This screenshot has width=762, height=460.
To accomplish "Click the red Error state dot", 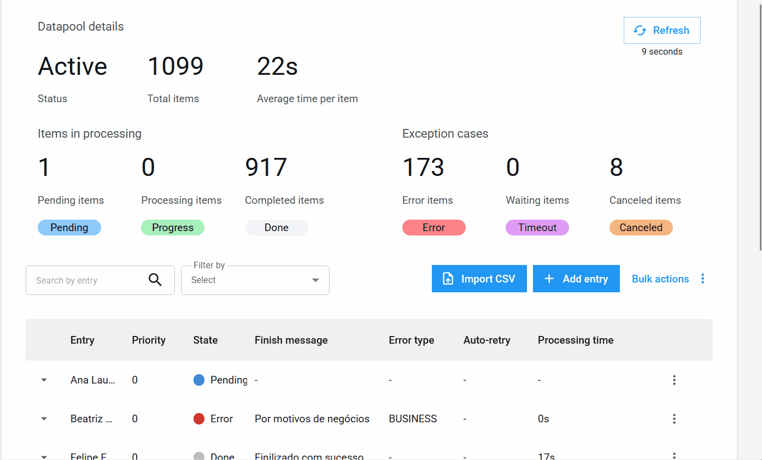I will (x=199, y=418).
